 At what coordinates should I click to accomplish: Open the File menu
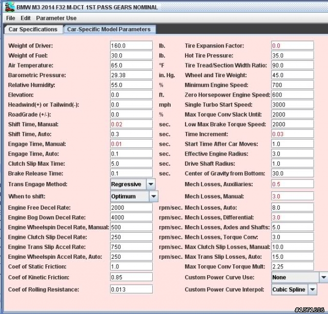[10, 18]
